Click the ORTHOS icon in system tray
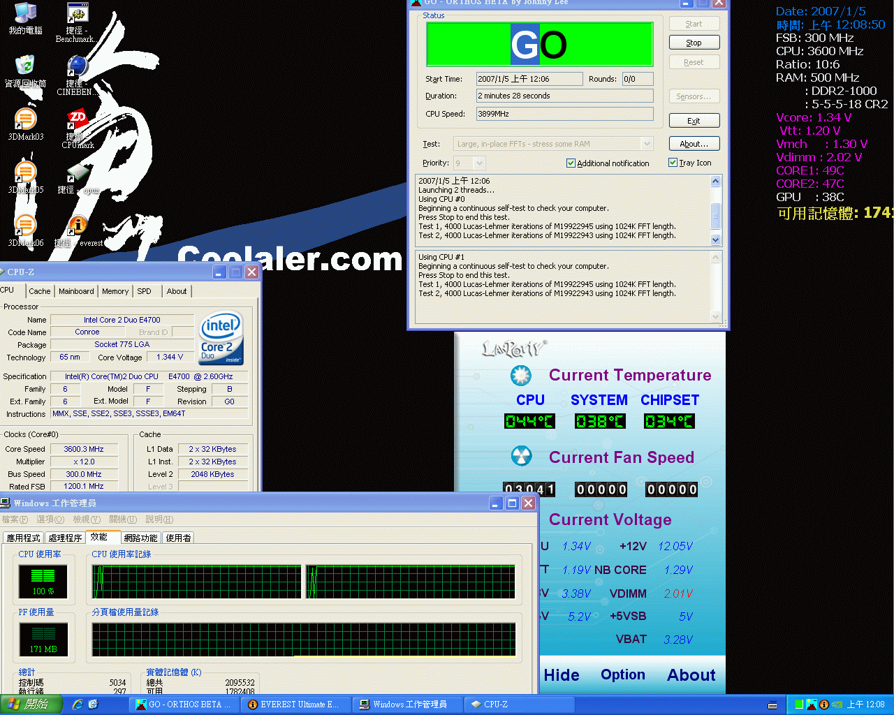The height and width of the screenshot is (715, 894). [812, 705]
